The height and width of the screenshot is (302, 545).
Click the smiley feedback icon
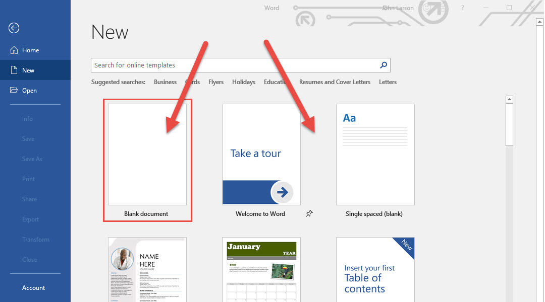427,8
